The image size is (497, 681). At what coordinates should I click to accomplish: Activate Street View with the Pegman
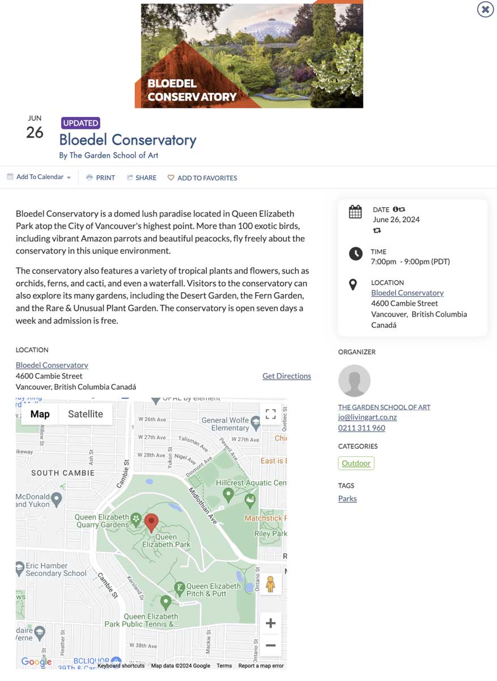271,583
